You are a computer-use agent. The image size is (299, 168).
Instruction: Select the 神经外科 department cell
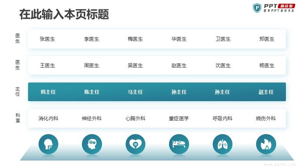[92, 118]
